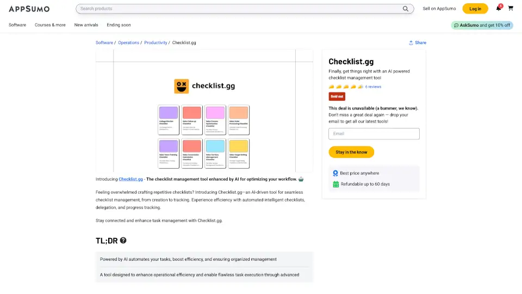The image size is (522, 294).
Task: Click the TL;DR help question mark icon
Action: (x=123, y=241)
